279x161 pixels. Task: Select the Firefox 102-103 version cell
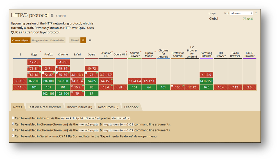coord(48,94)
